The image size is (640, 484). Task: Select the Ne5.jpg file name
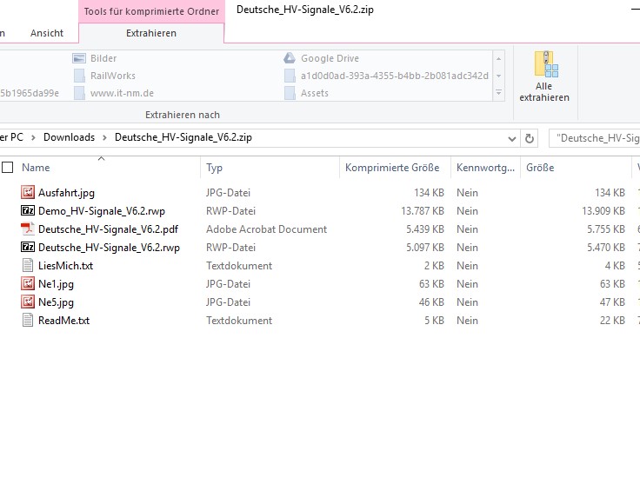pos(56,302)
